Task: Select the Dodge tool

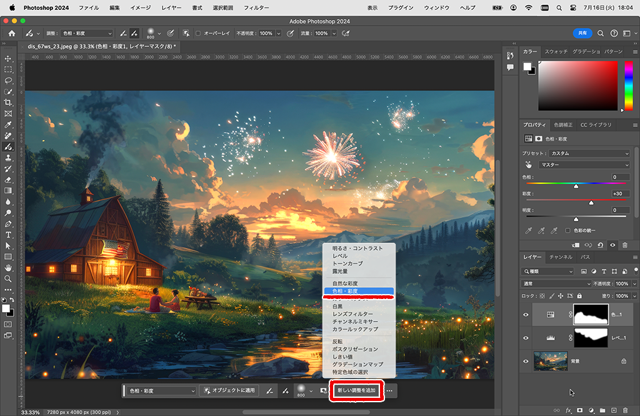Action: (7, 213)
